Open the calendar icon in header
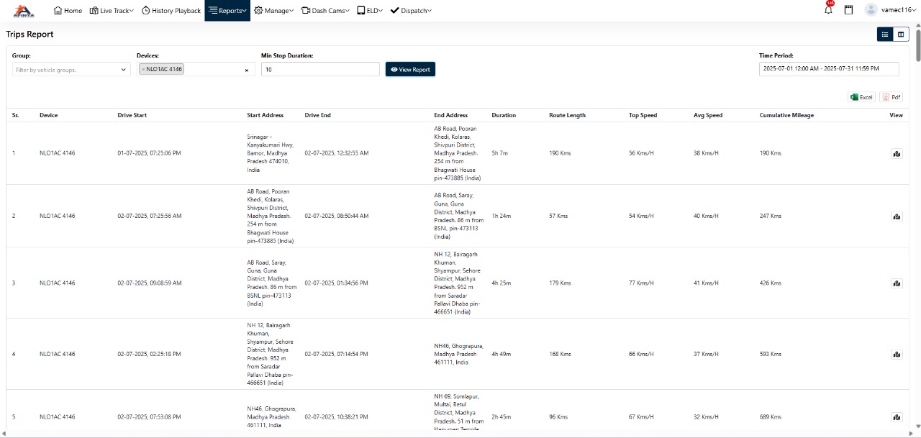921x438 pixels. click(848, 10)
